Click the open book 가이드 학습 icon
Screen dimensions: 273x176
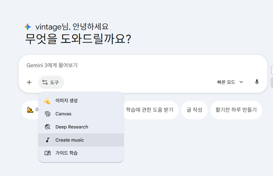(x=48, y=153)
